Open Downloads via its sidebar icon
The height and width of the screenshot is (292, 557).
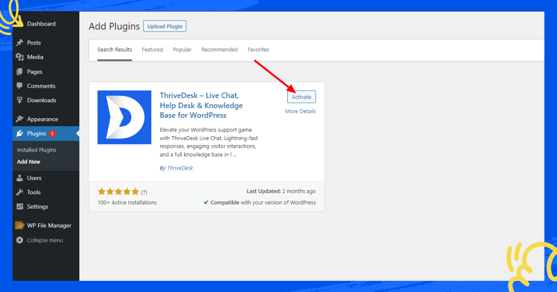[x=19, y=100]
